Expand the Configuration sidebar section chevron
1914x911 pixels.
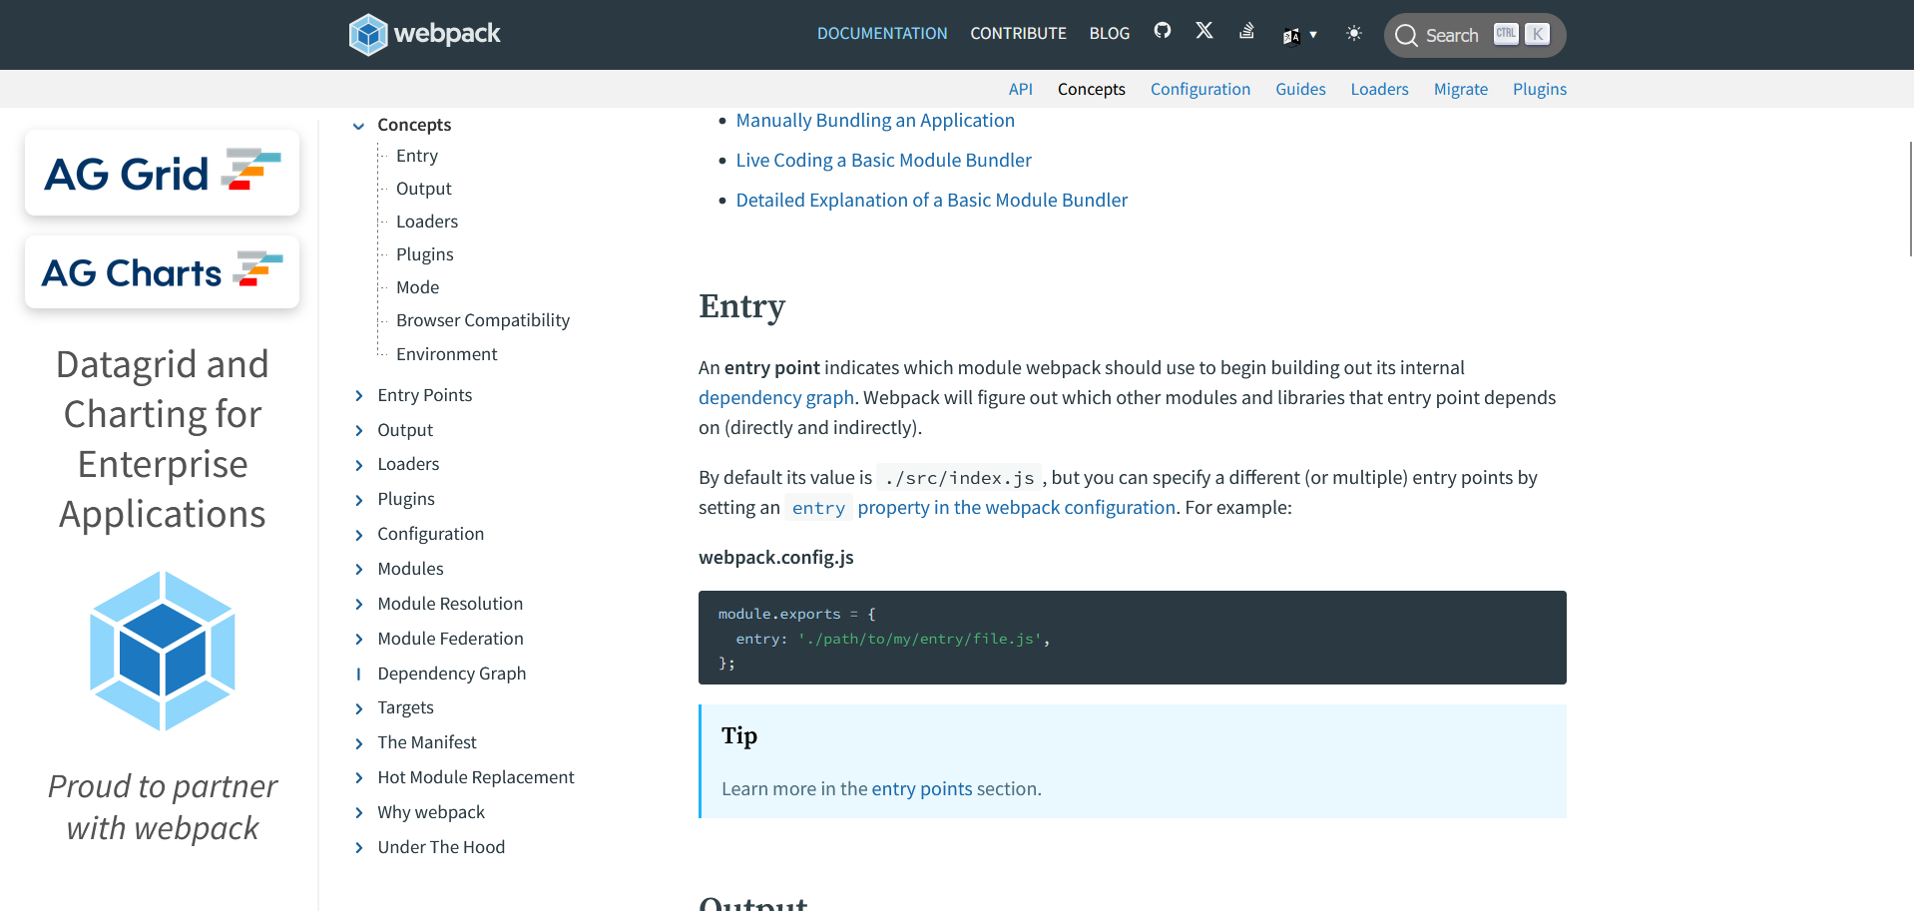[359, 535]
